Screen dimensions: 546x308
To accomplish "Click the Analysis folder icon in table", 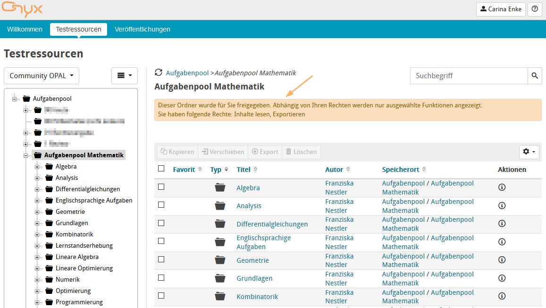I will (220, 206).
